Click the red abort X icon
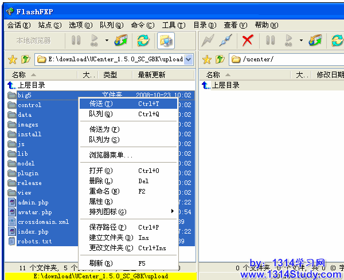Screen dimensions: 344x280 (x=248, y=41)
